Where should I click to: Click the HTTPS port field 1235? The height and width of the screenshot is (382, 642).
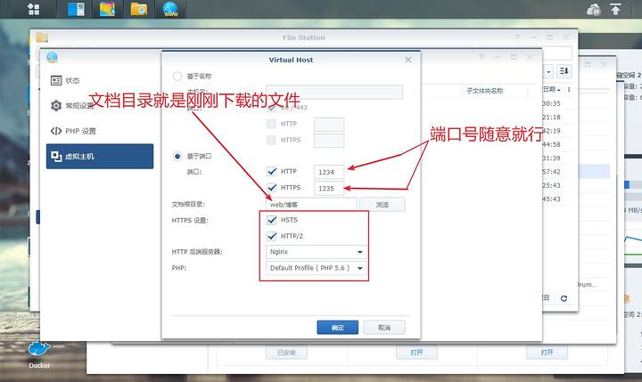tap(329, 189)
